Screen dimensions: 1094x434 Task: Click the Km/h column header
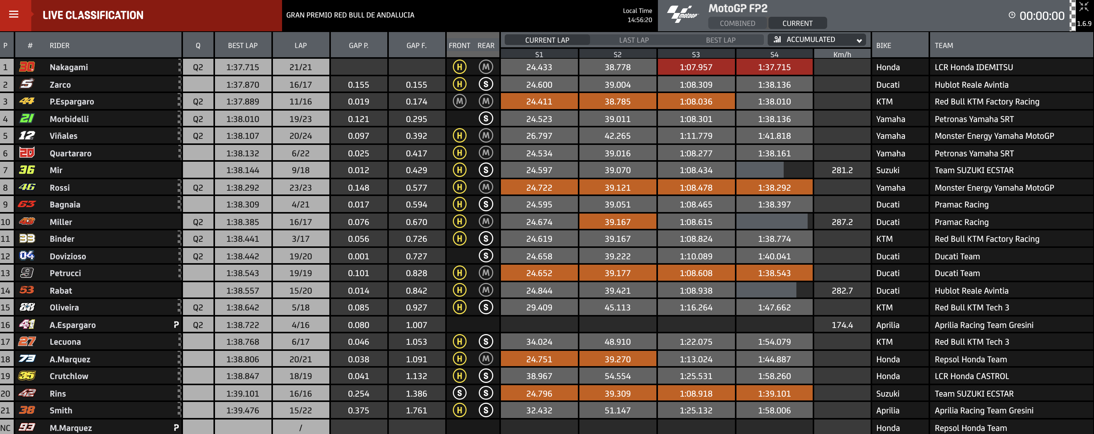click(842, 55)
